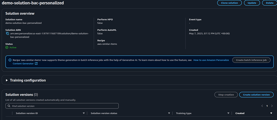Click the Find solution version search field
Image resolution: width=277 pixels, height=120 pixels.
[62, 106]
